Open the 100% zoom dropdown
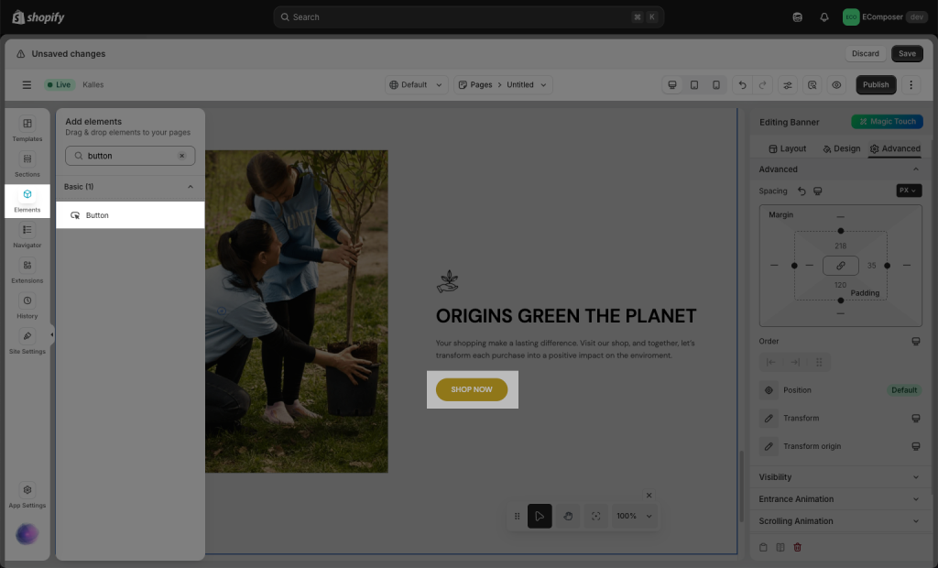 (635, 516)
